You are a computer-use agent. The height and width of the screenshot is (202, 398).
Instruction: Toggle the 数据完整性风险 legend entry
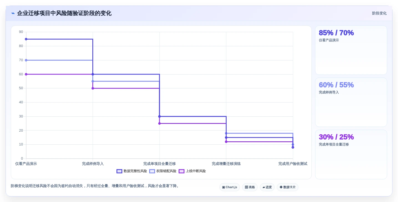pos(132,171)
